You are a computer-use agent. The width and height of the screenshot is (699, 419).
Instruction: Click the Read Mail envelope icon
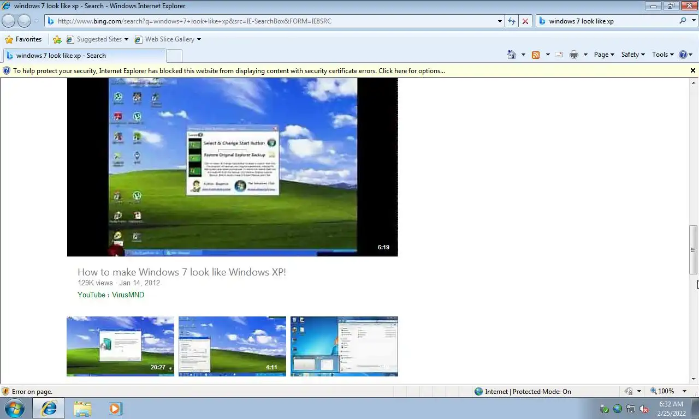point(559,55)
